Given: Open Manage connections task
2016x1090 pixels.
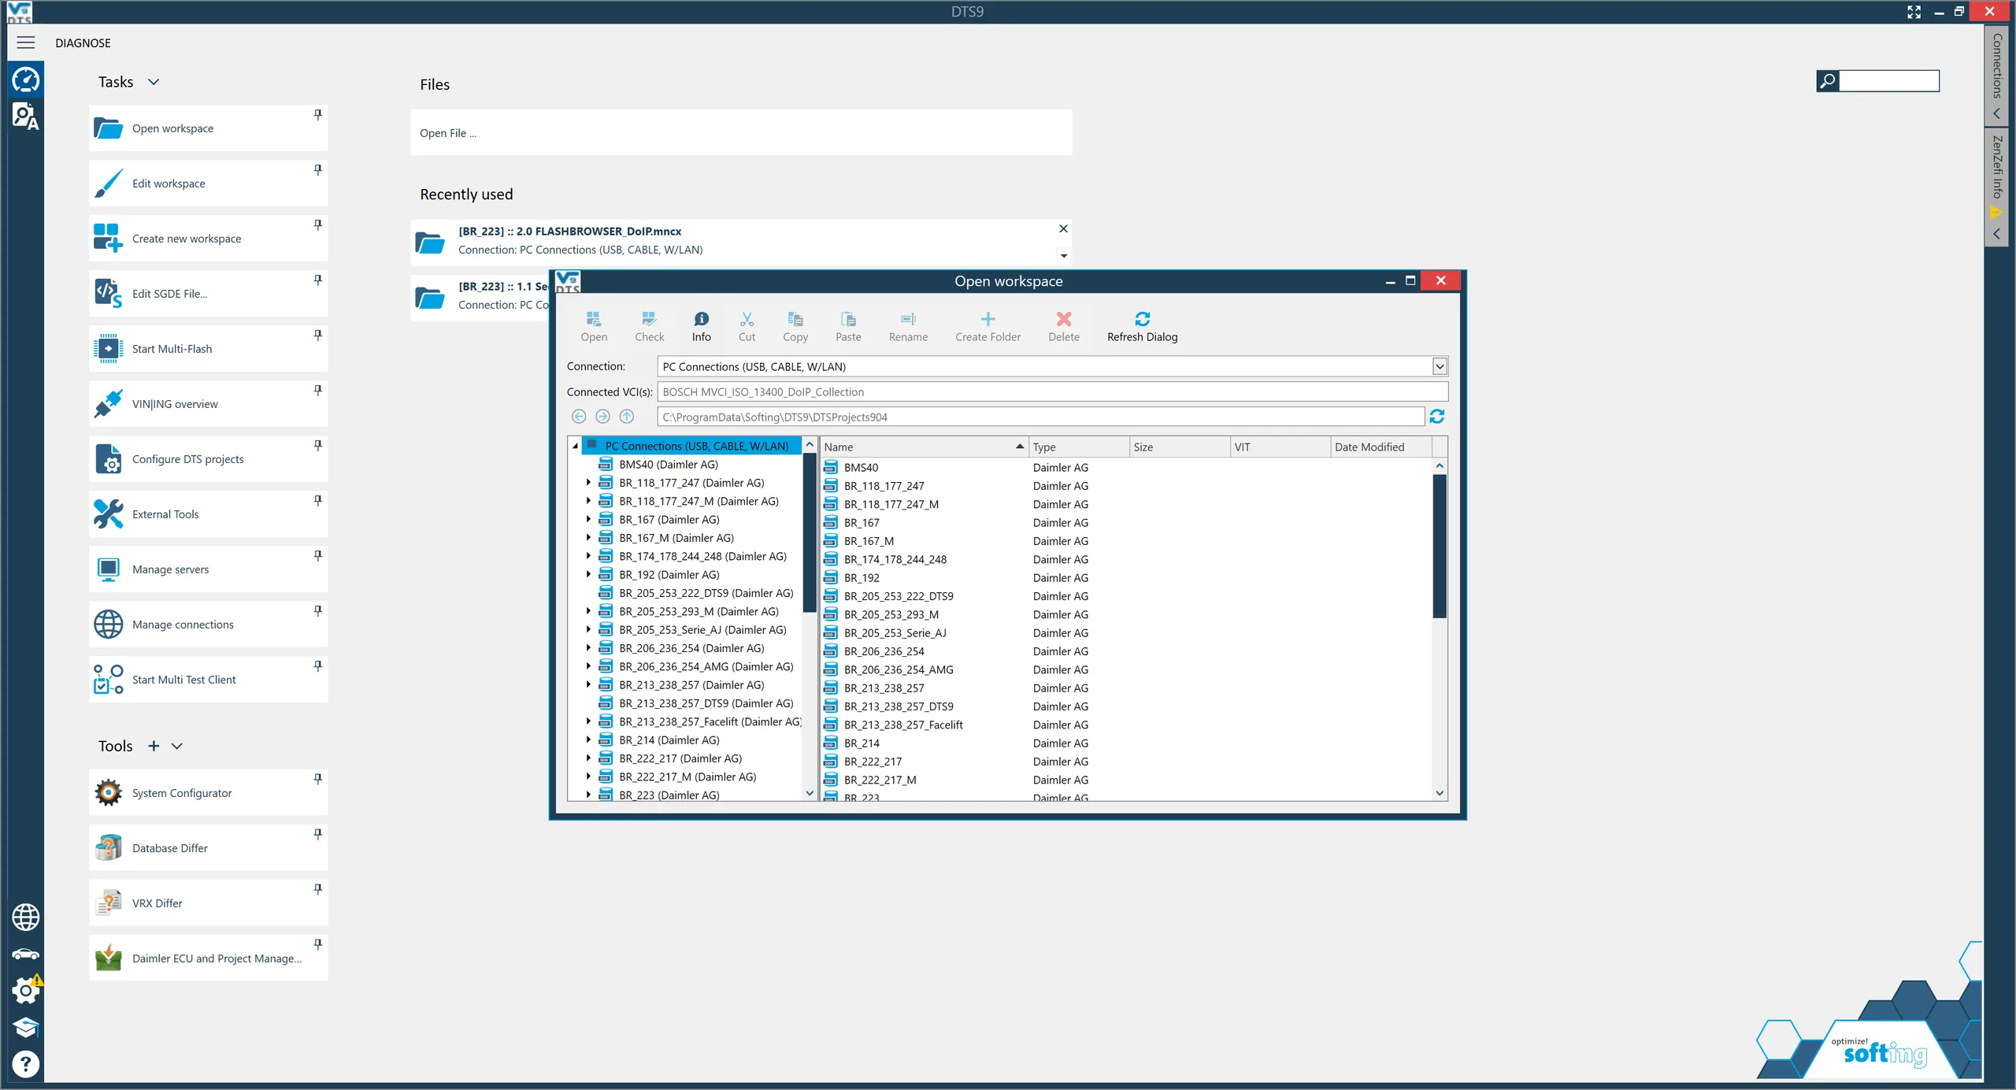Looking at the screenshot, I should (x=209, y=625).
